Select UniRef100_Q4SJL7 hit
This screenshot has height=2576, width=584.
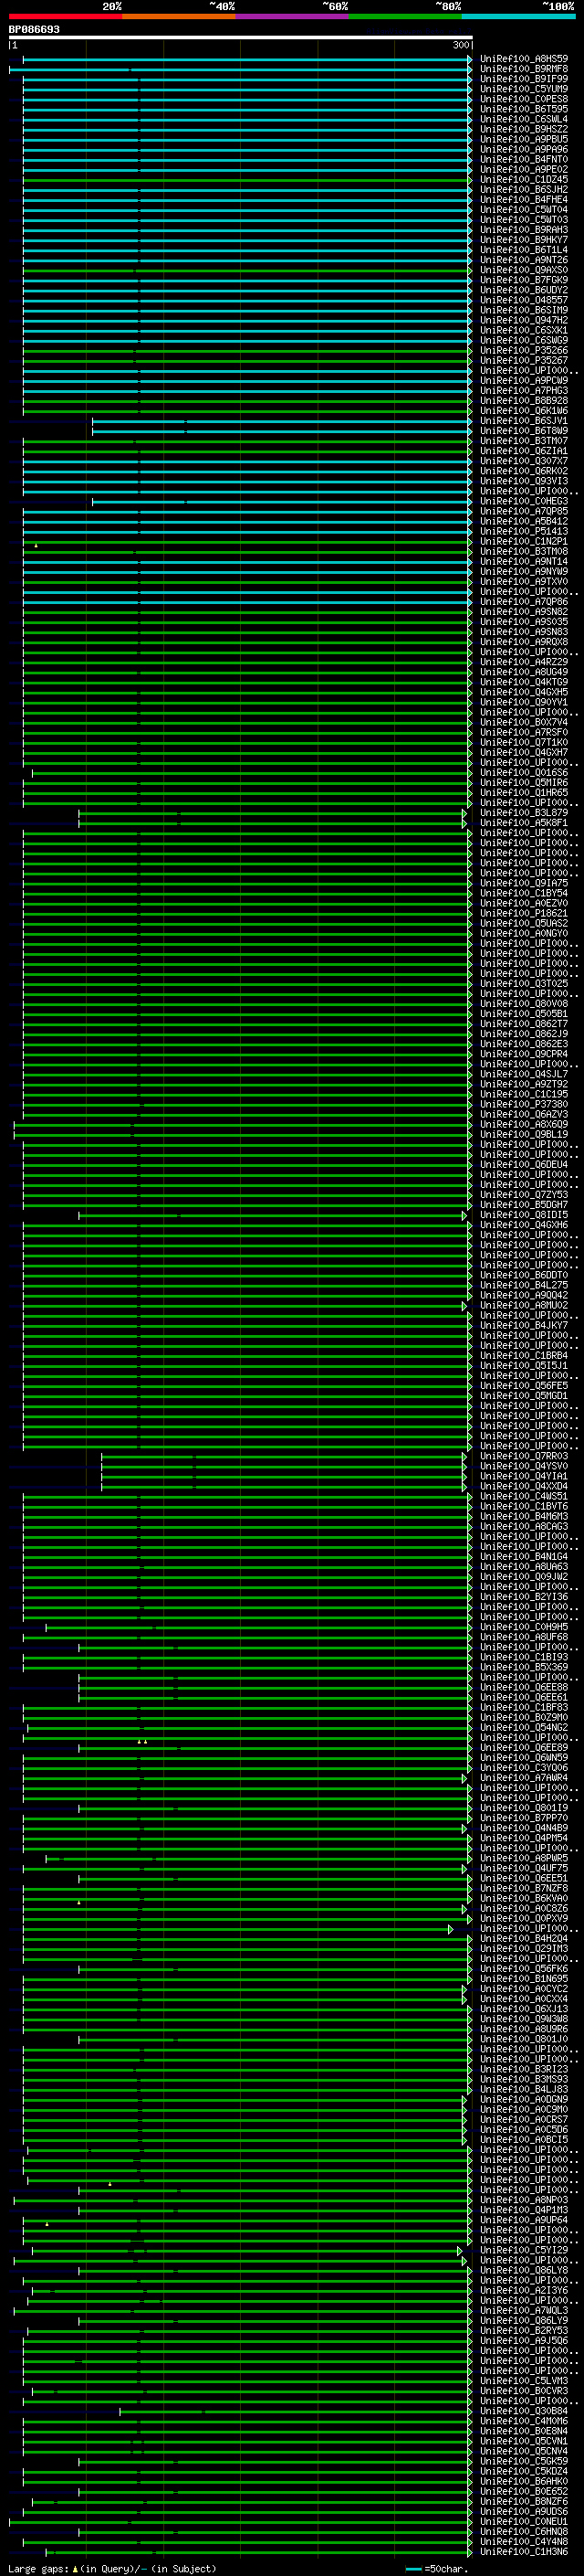[x=524, y=1074]
